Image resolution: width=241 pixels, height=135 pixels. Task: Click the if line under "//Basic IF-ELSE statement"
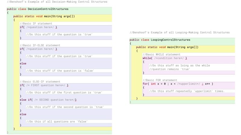pyautogui.click(x=39, y=49)
